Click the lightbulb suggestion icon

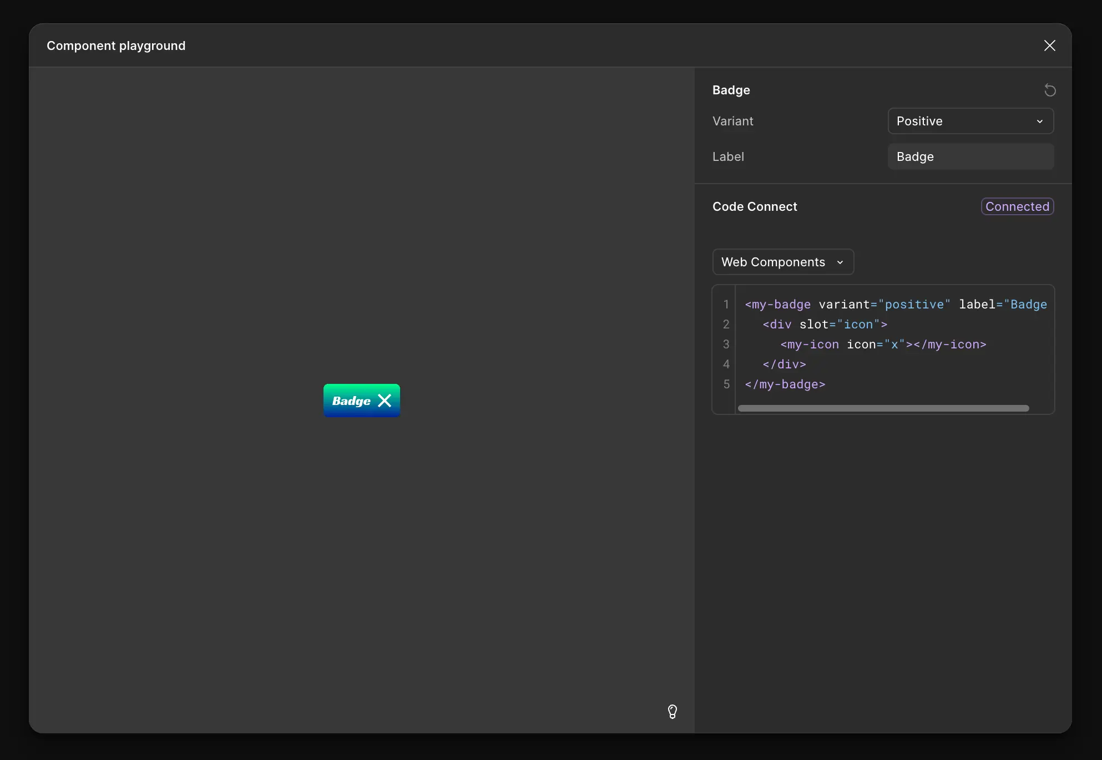coord(672,712)
